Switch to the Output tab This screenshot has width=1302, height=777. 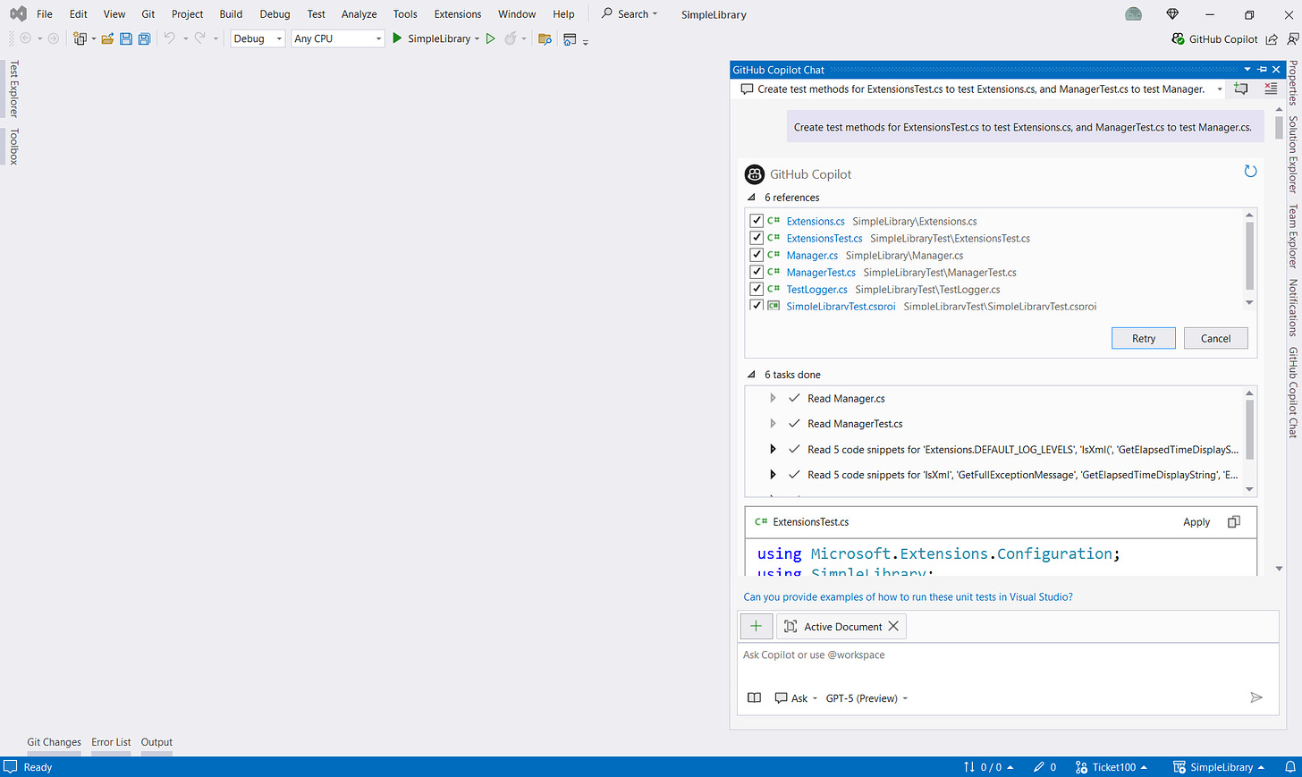tap(156, 742)
